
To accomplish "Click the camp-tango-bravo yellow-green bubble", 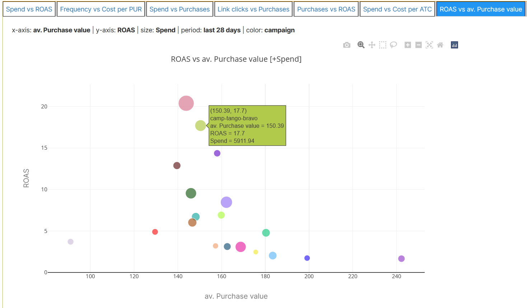I will 200,126.
